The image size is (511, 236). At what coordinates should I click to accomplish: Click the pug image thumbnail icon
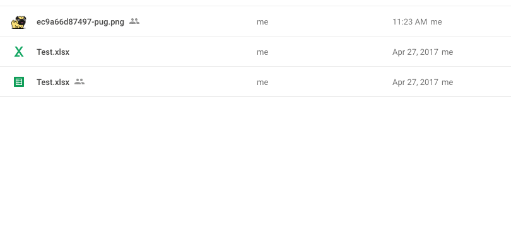pos(18,22)
